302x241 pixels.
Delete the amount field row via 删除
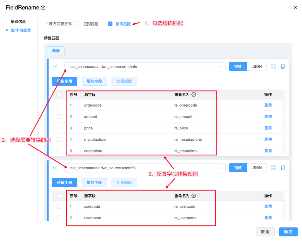coord(268,117)
